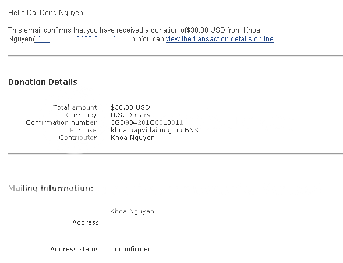Click the Total amount label
Screen dimensions: 343x263
76,107
